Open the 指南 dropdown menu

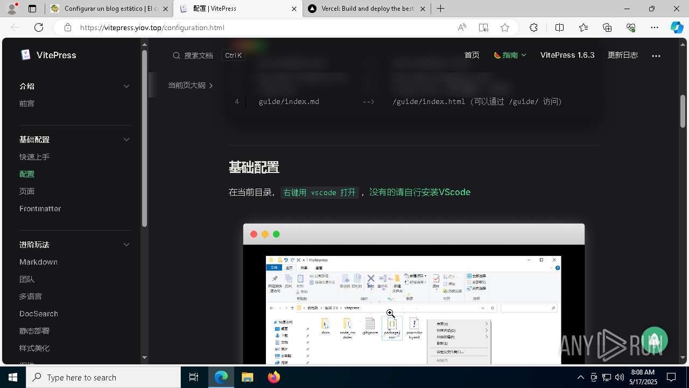(510, 55)
